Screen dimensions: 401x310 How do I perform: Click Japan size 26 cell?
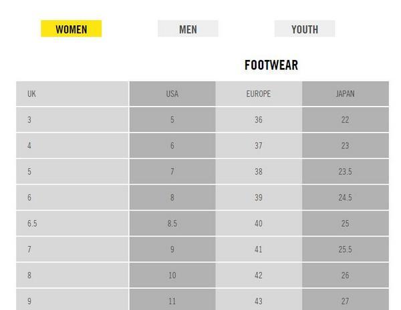coord(345,275)
